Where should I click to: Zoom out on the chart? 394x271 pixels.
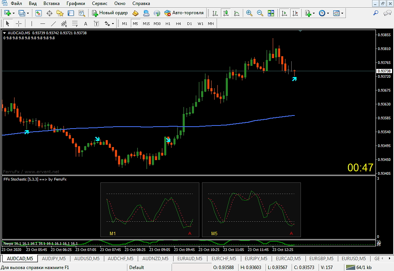[260, 13]
